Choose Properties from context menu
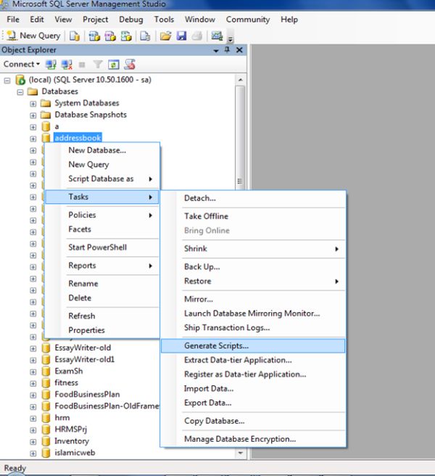 [101, 330]
